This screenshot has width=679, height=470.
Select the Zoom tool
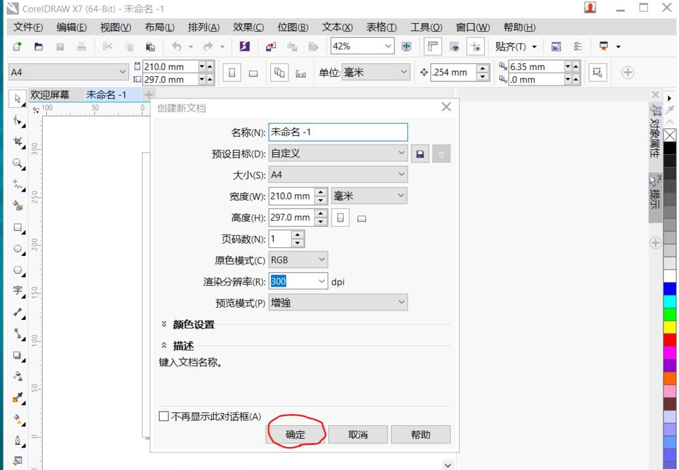(x=16, y=164)
